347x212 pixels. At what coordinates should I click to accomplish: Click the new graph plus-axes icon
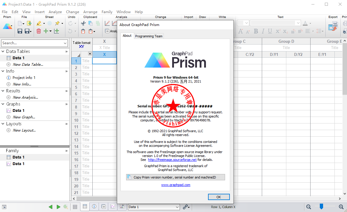point(57,31)
